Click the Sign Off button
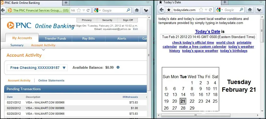This screenshot has width=266, height=119. 128,20
